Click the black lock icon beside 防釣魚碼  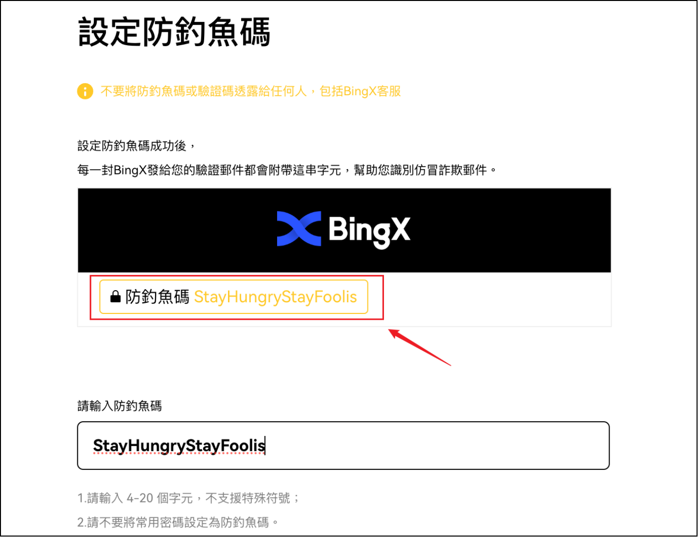(x=115, y=296)
